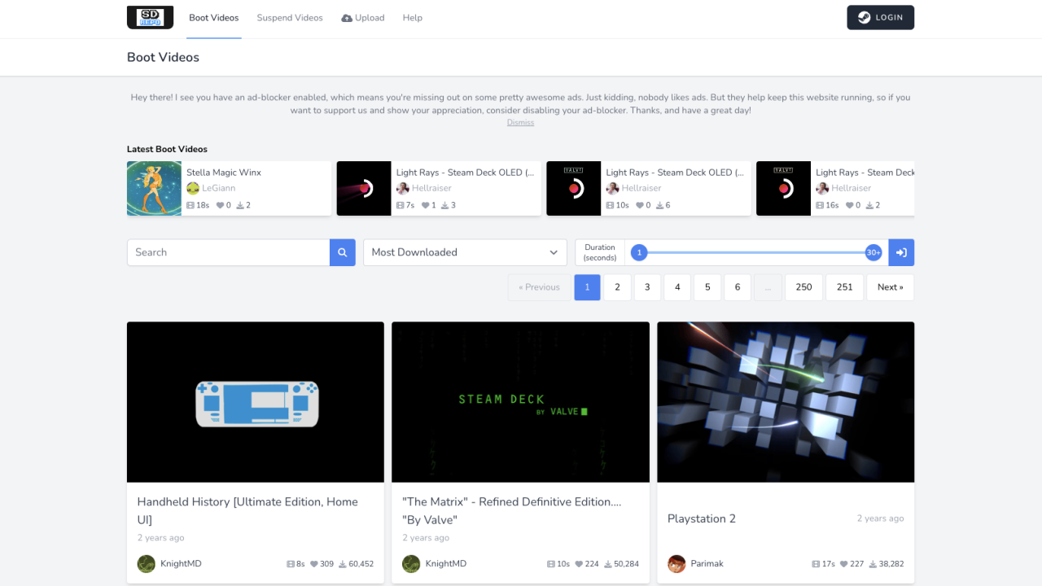Click heart icon on Handheld History card
Screen dimensions: 1042x586
tap(314, 564)
